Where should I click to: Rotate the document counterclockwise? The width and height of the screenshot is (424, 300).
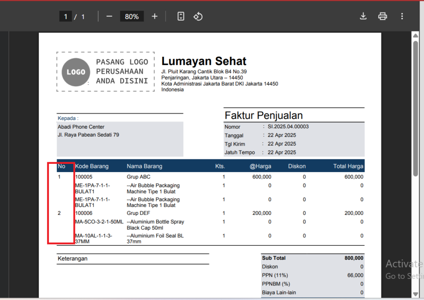click(x=198, y=17)
